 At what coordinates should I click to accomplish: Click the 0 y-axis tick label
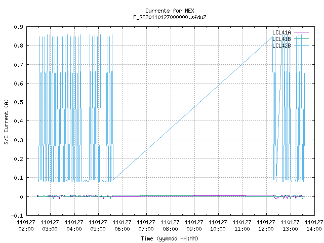coord(21,197)
